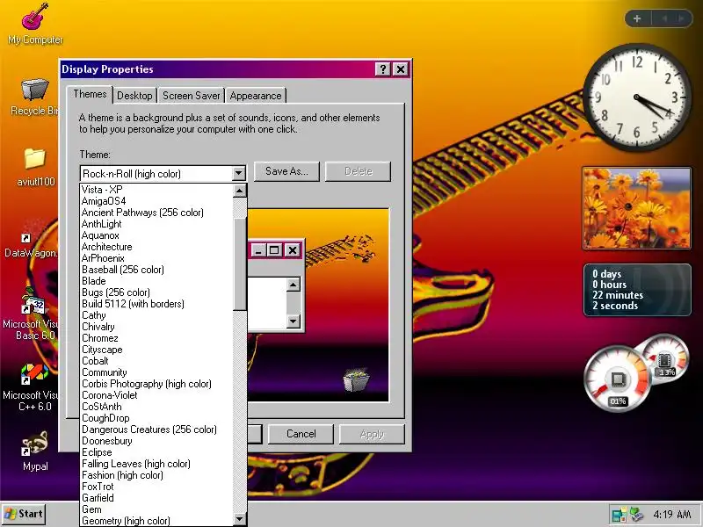Click the theme list scrollbar thumb

(239, 264)
